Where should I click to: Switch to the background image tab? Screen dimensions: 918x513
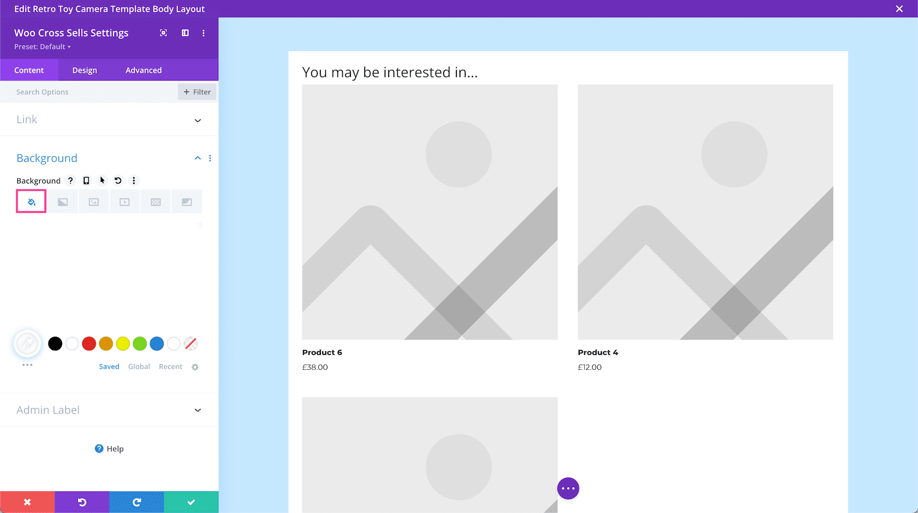[94, 201]
